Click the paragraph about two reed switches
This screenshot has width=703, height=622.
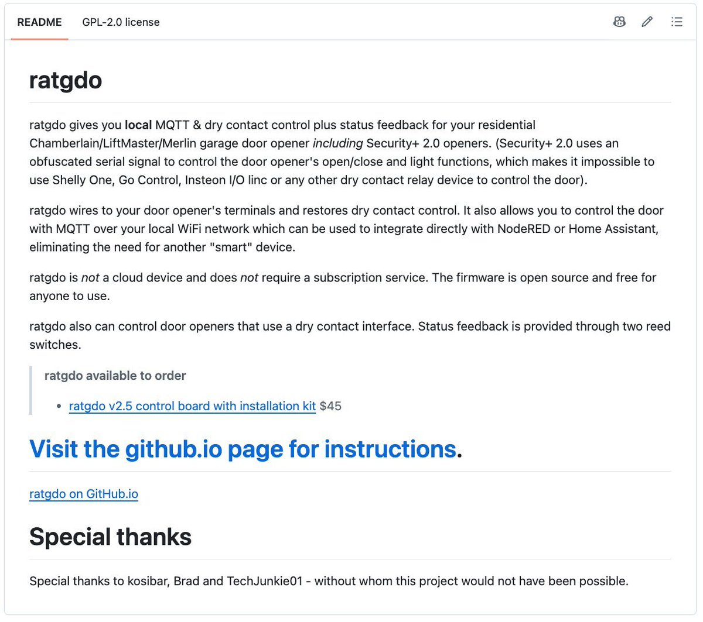pos(350,335)
